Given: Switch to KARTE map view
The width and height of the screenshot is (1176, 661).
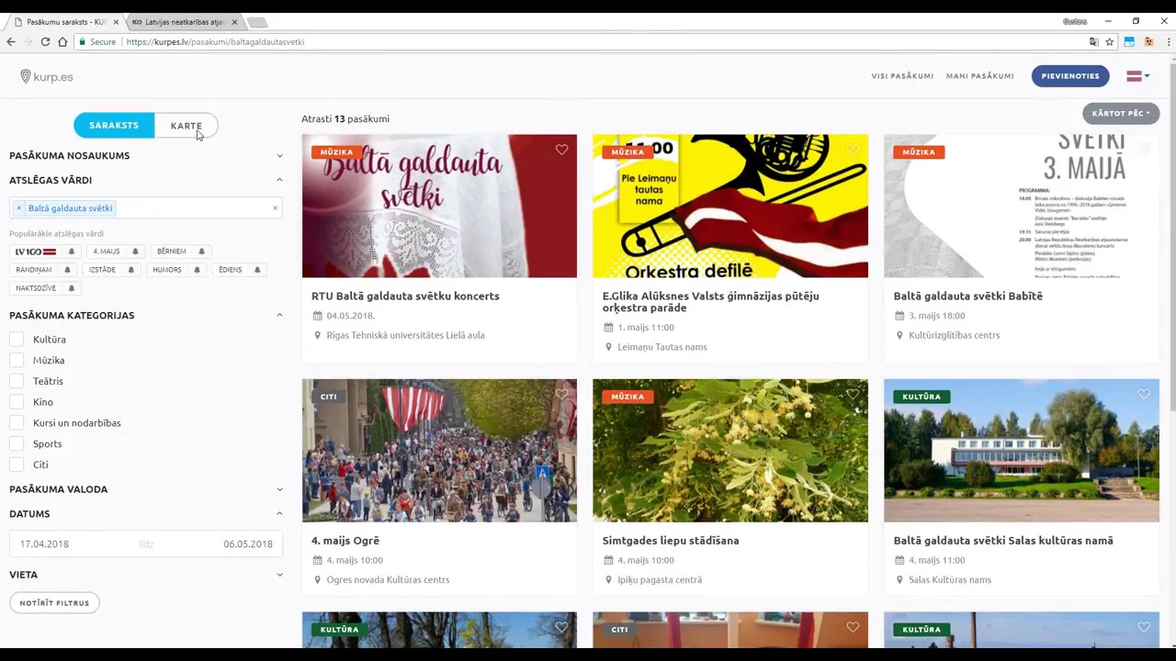Looking at the screenshot, I should click(186, 126).
